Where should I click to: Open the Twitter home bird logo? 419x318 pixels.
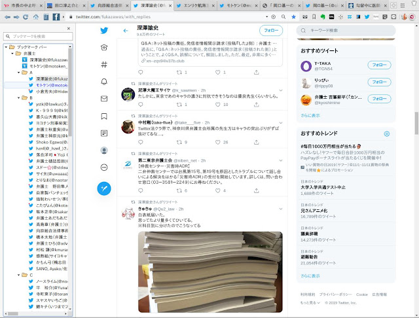pyautogui.click(x=104, y=31)
